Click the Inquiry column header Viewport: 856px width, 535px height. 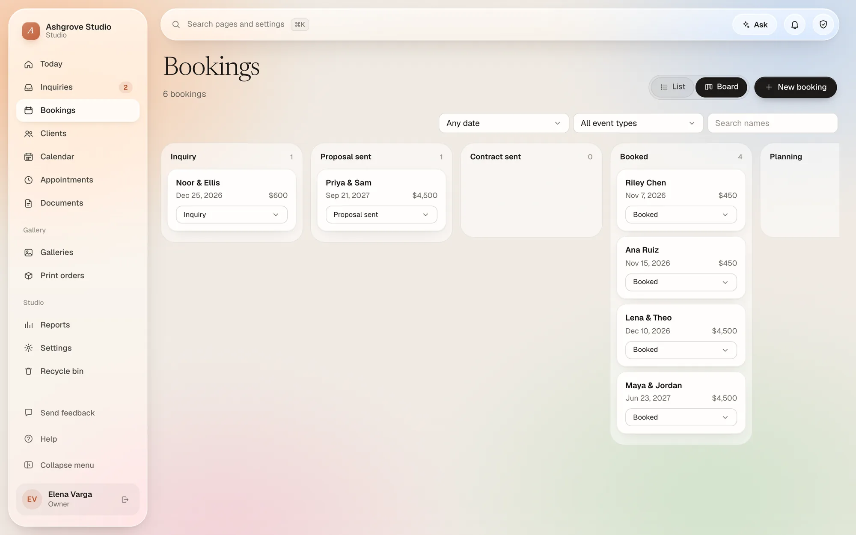pyautogui.click(x=183, y=157)
